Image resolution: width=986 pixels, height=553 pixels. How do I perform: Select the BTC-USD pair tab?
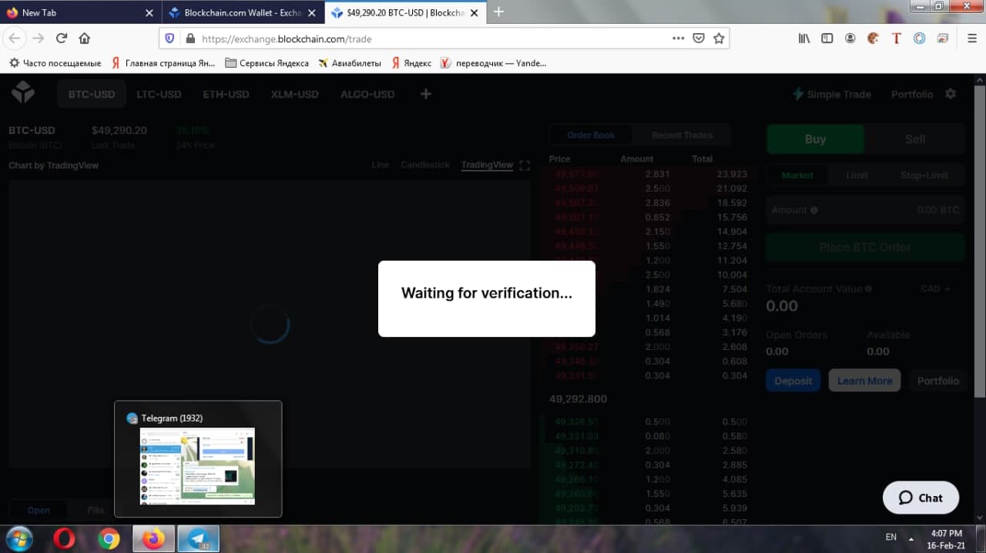pos(91,94)
